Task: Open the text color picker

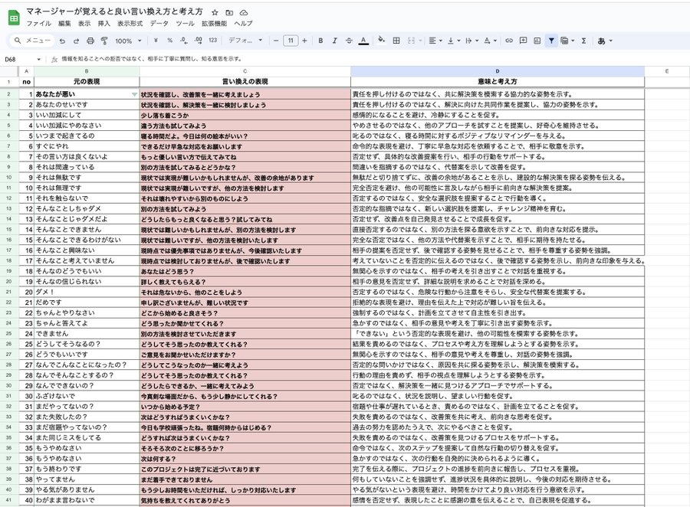Action: pyautogui.click(x=363, y=41)
